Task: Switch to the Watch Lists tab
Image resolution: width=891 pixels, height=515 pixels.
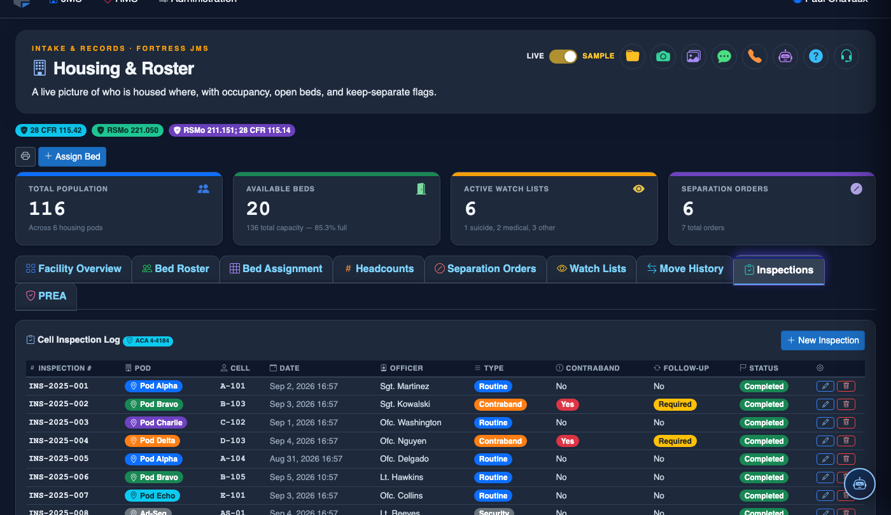Action: [x=592, y=269]
